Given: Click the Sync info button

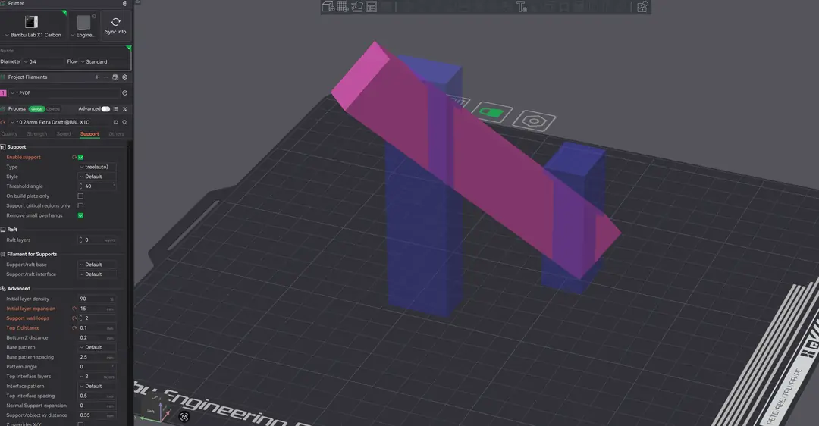Looking at the screenshot, I should [115, 26].
